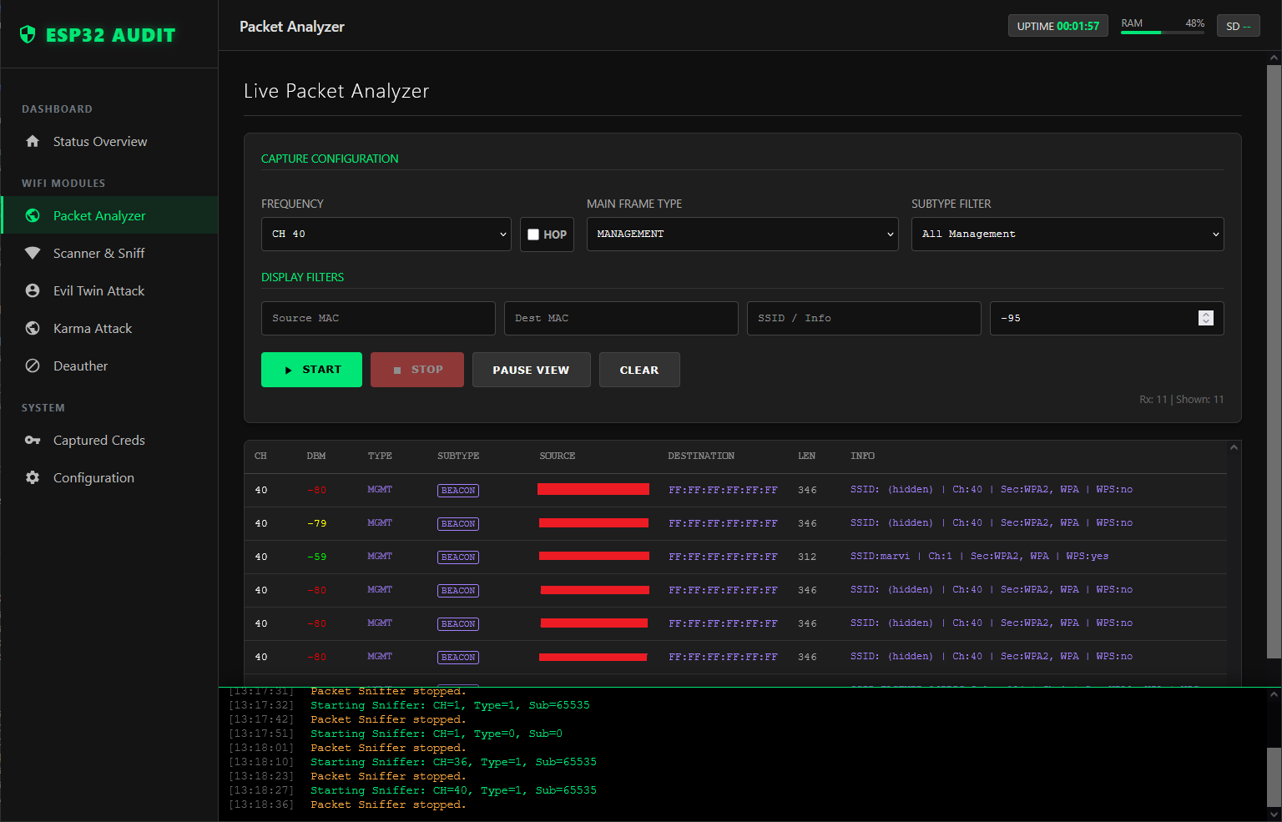The width and height of the screenshot is (1282, 822).
Task: Open the Frequency channel dropdown
Action: point(386,234)
